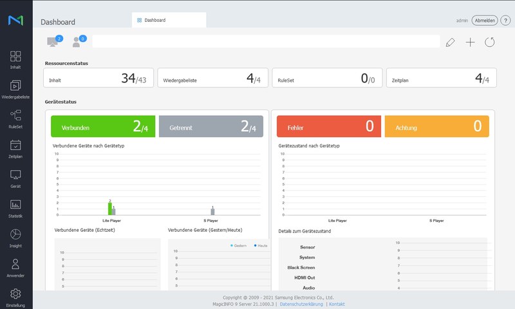The height and width of the screenshot is (309, 515).
Task: Open Statistik in the sidebar
Action: click(x=15, y=207)
